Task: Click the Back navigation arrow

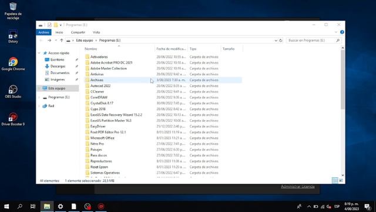Action: [41, 41]
